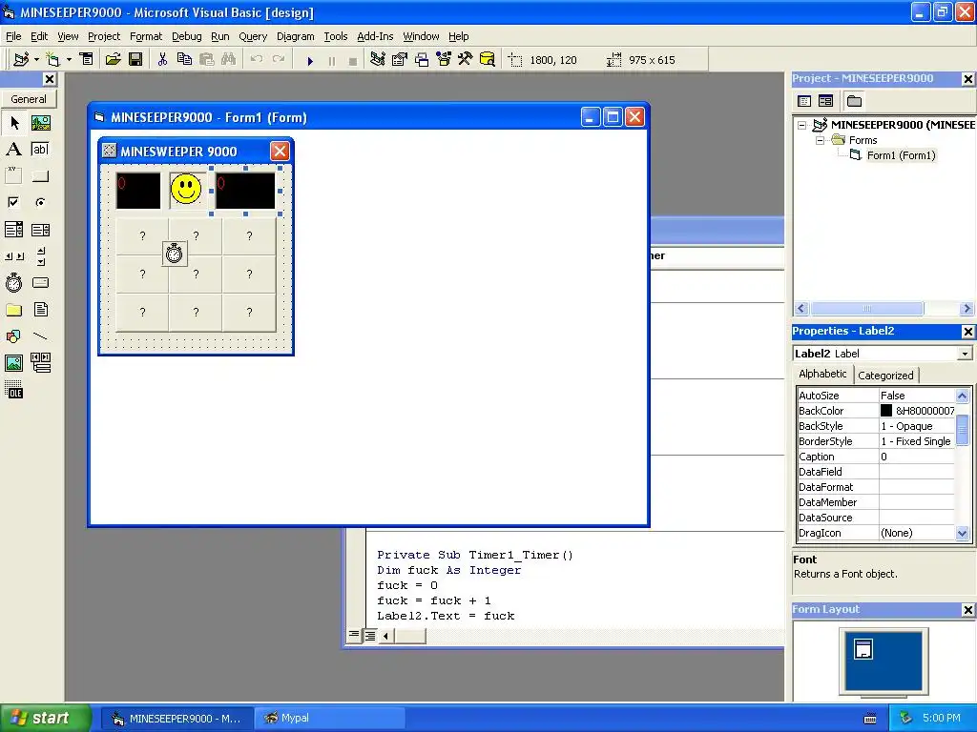Open Add Form dropdown arrow
This screenshot has width=977, height=732.
tap(69, 60)
